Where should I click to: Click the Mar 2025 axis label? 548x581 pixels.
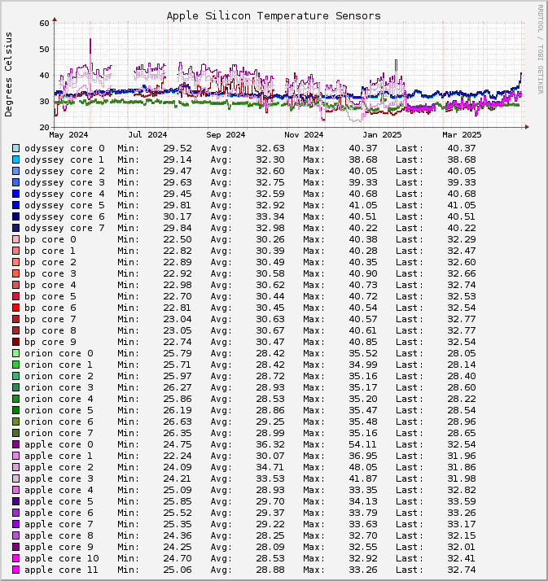click(x=462, y=135)
